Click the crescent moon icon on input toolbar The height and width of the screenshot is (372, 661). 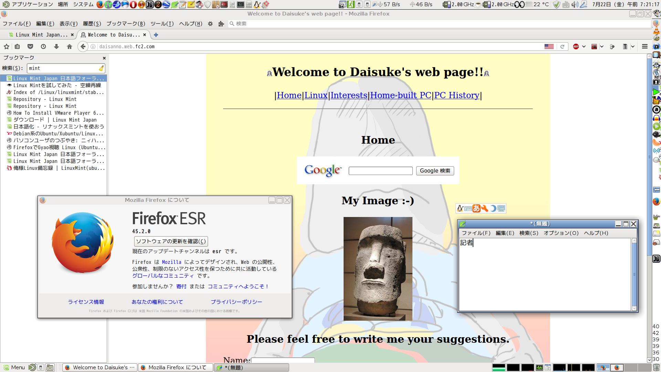[x=493, y=208]
